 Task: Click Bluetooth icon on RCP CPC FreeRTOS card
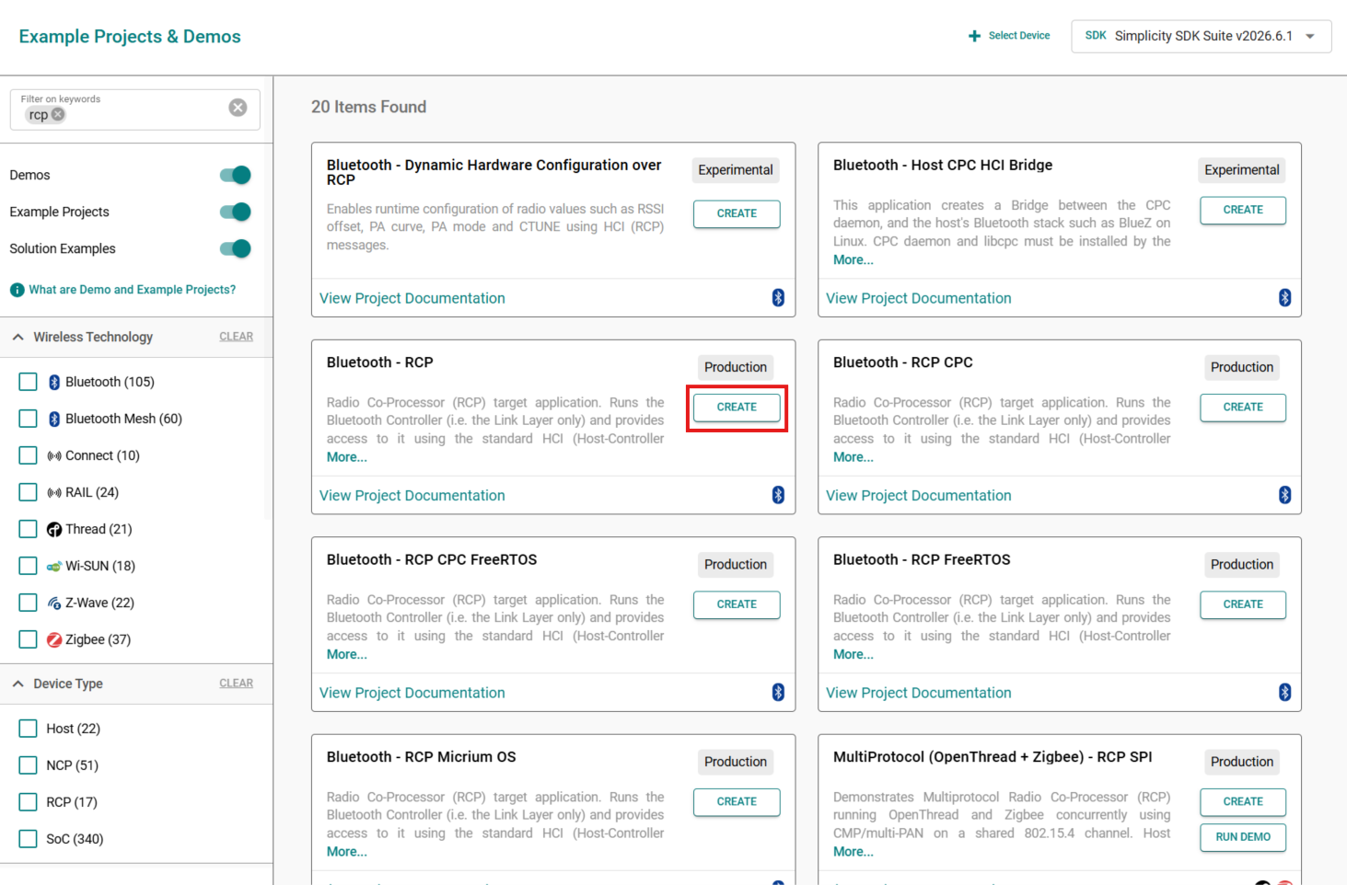click(778, 692)
